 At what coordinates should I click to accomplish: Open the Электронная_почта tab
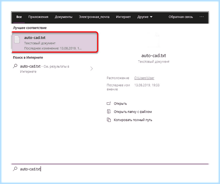(94, 17)
